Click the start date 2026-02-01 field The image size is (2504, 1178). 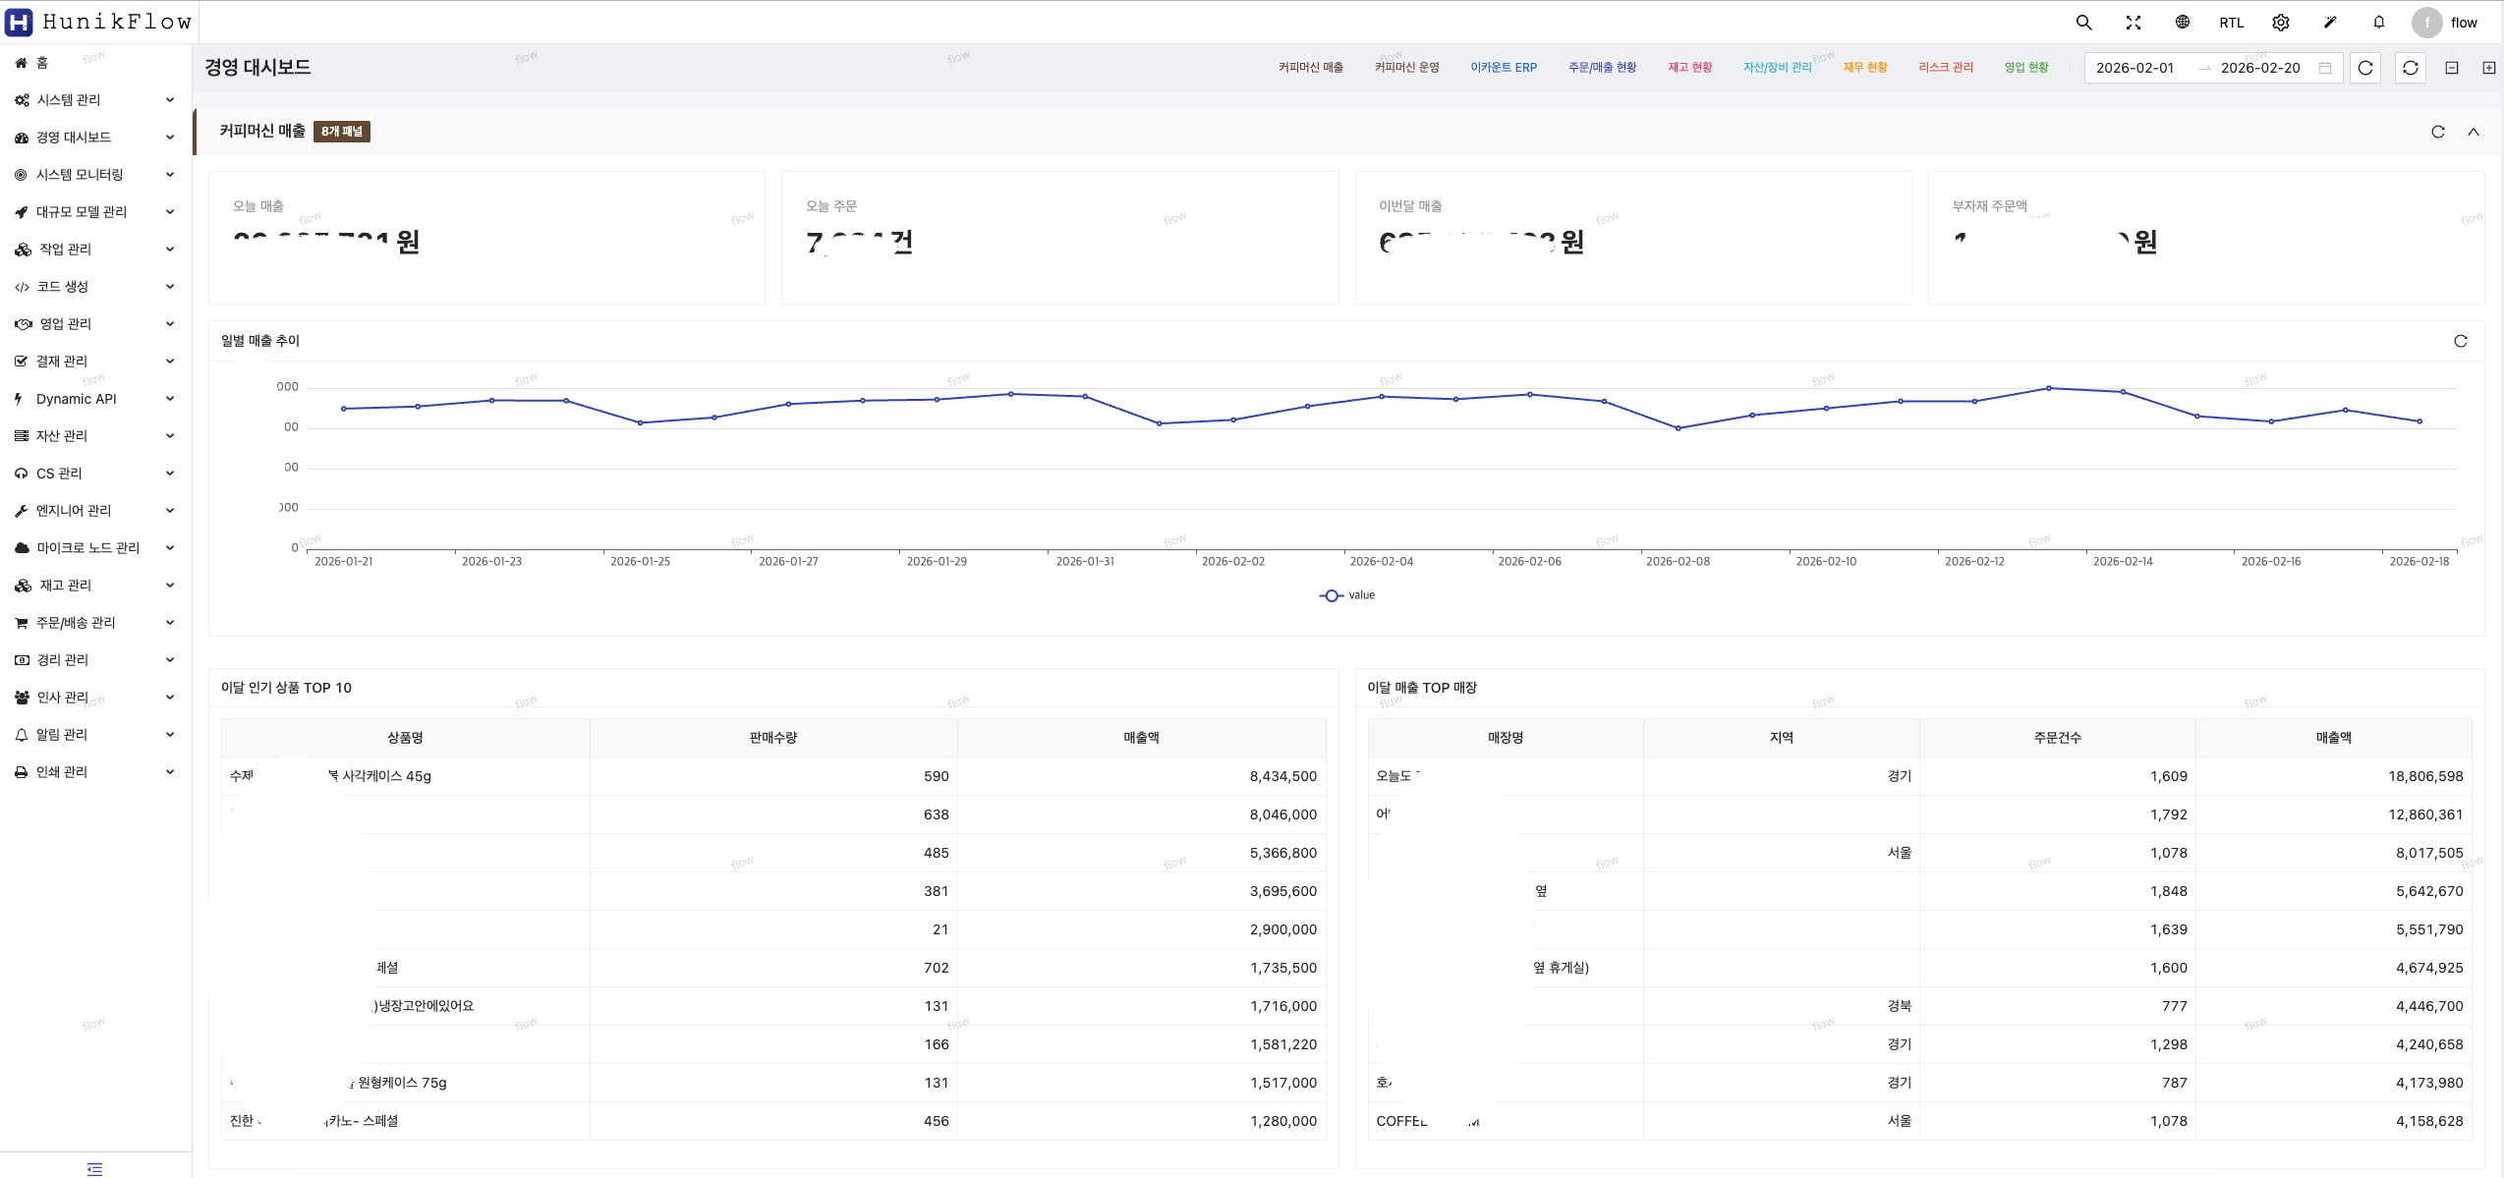pos(2134,68)
